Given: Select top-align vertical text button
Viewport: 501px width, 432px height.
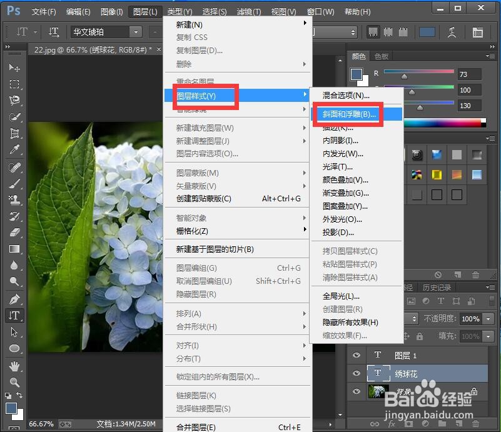Looking at the screenshot, I should point(373,33).
